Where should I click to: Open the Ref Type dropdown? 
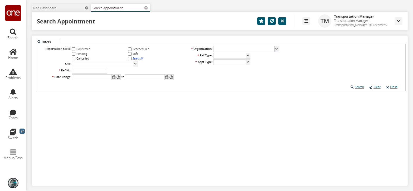click(247, 56)
